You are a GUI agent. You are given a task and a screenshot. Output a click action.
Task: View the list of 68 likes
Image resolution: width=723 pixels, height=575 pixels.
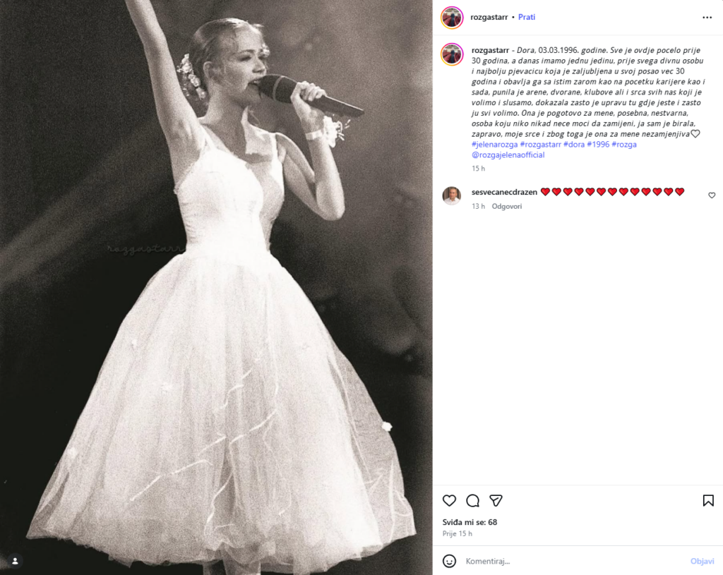(470, 522)
